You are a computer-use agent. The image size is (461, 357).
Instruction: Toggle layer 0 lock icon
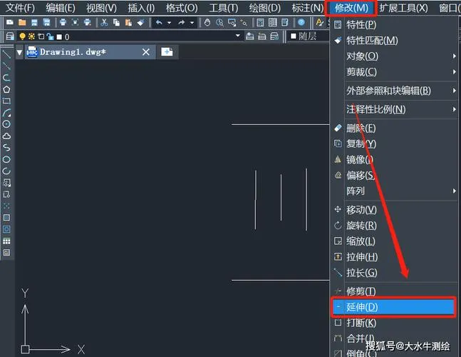coord(51,36)
